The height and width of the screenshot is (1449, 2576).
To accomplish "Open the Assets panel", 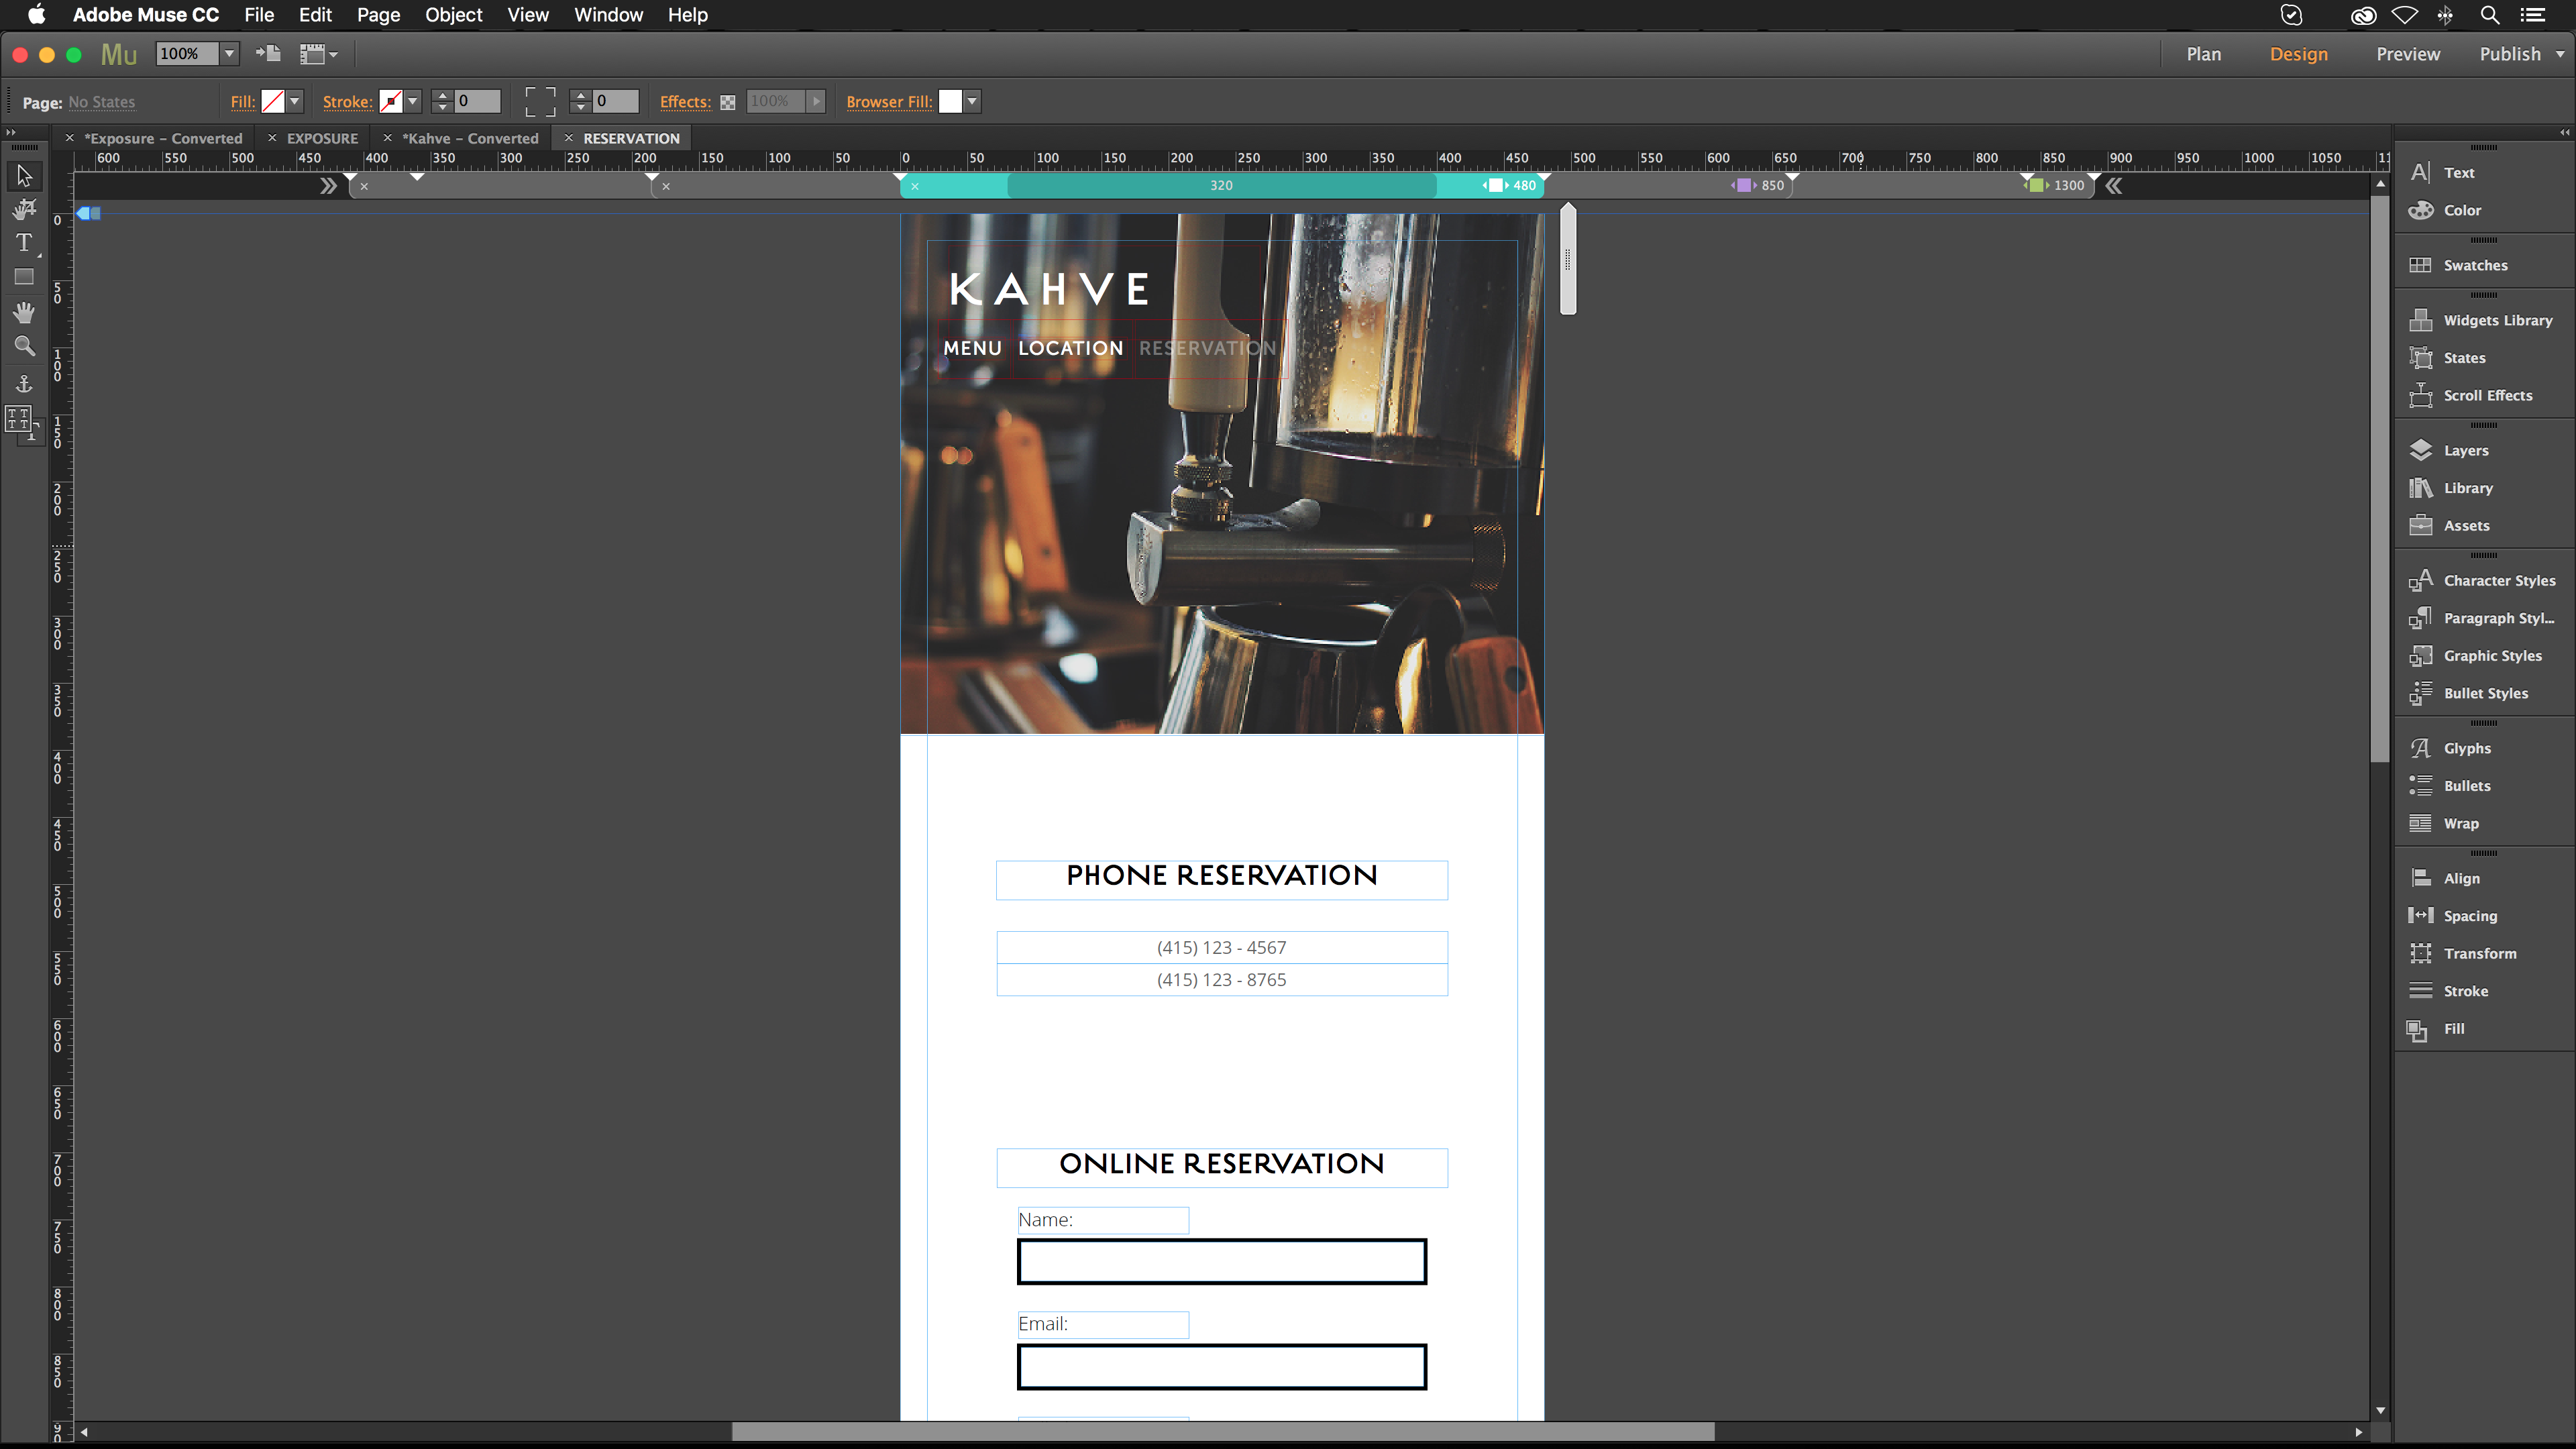I will [2450, 525].
